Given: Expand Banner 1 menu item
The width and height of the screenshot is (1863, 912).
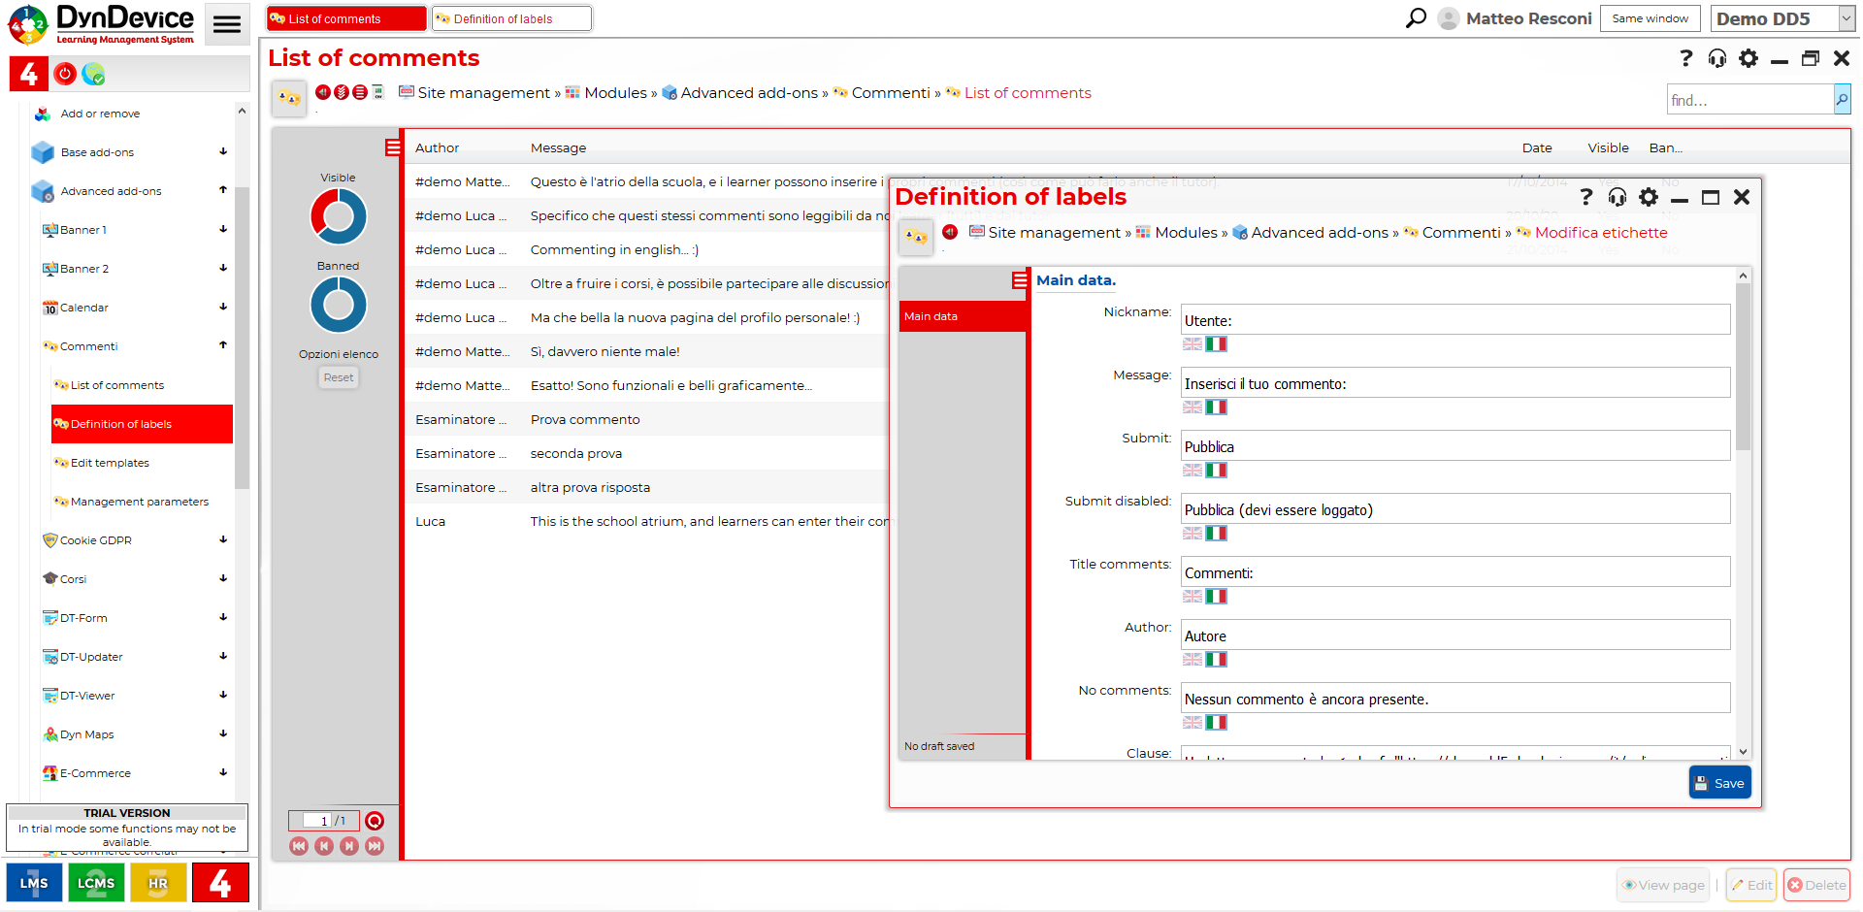Looking at the screenshot, I should coord(223,229).
